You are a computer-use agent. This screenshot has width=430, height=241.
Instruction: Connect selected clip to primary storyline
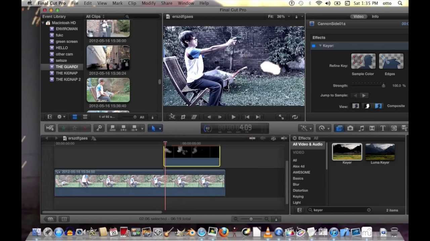pos(113,128)
